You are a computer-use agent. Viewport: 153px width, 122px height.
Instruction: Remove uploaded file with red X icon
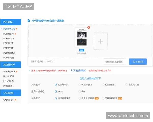[x=88, y=27]
